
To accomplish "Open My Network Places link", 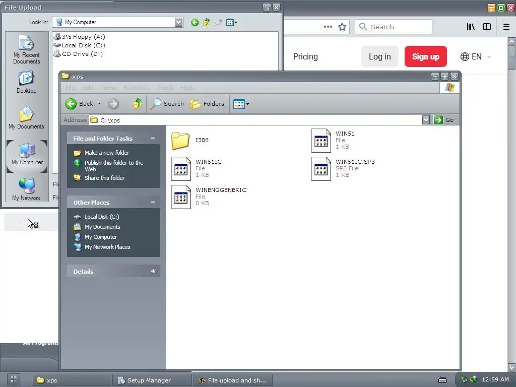I will (x=107, y=247).
